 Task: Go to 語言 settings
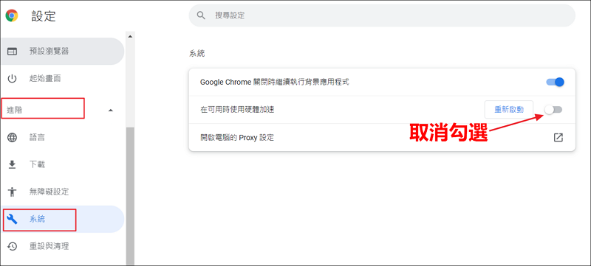[63, 138]
